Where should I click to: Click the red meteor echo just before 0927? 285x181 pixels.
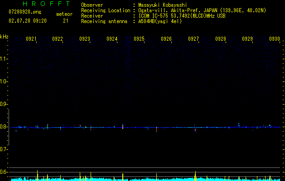[195, 130]
